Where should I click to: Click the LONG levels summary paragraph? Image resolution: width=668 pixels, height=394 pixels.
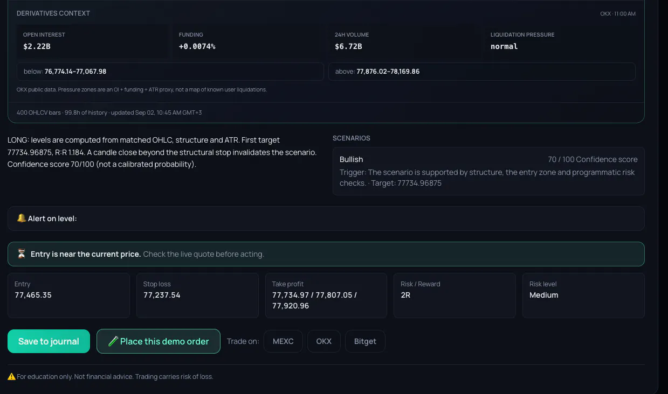pyautogui.click(x=162, y=152)
